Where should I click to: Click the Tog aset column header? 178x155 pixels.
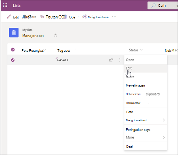click(63, 51)
